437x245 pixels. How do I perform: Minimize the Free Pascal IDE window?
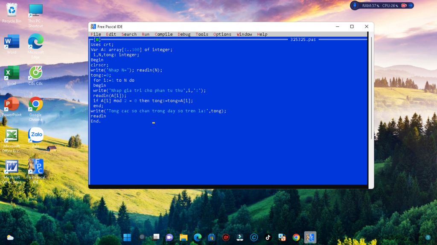pyautogui.click(x=338, y=27)
